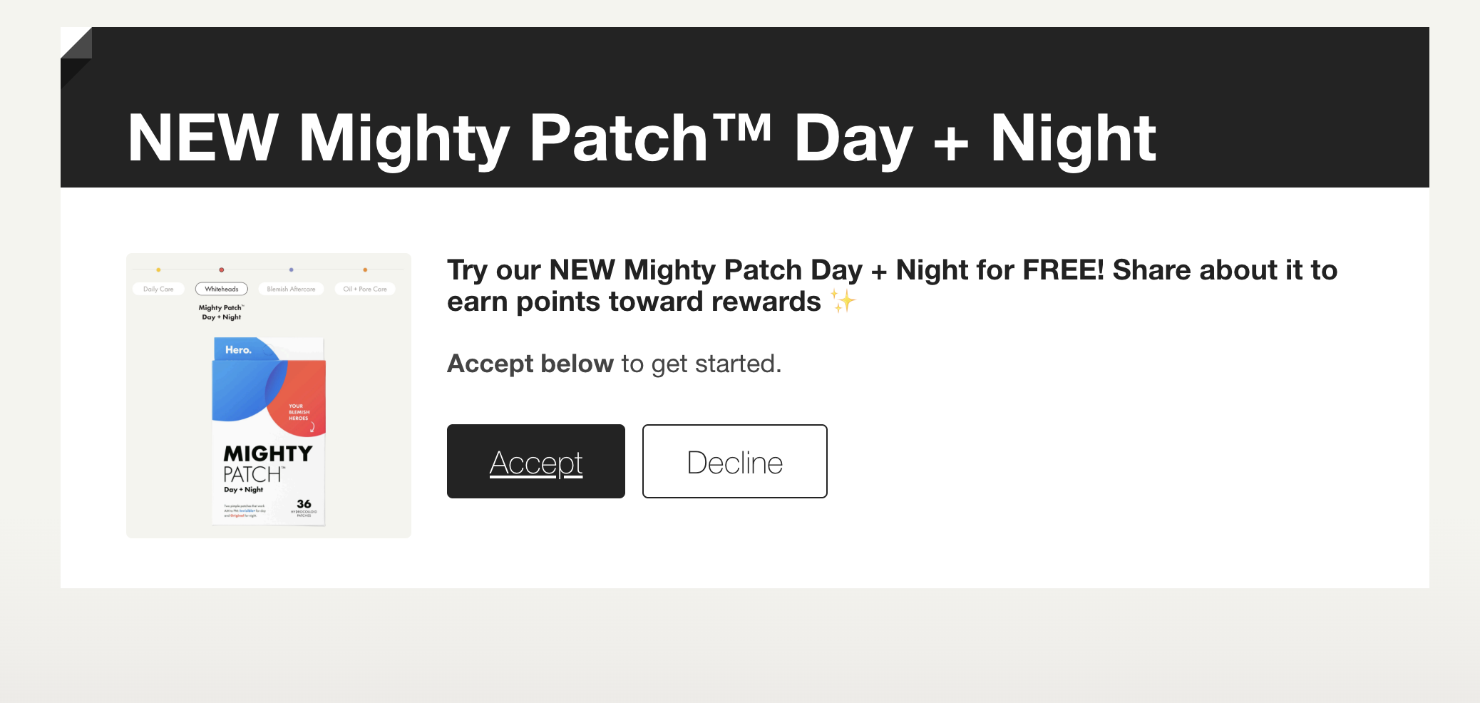
Task: Pick the Oil + Pore Care pill
Action: pos(365,289)
